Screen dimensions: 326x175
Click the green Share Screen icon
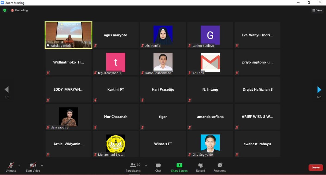[179, 165]
